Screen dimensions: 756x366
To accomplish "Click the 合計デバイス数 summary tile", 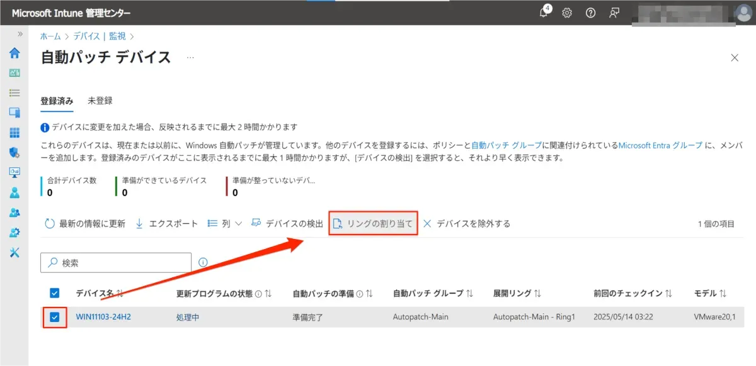I will [x=71, y=186].
